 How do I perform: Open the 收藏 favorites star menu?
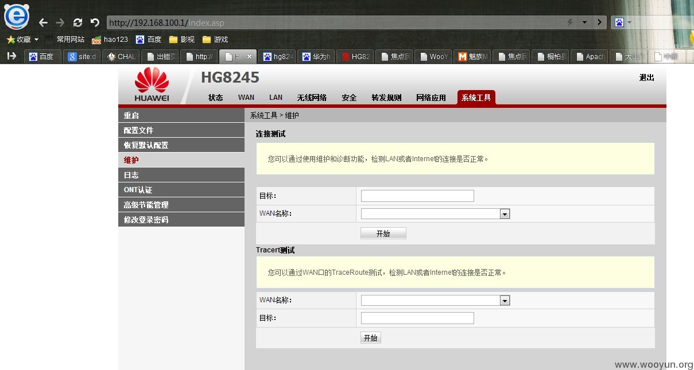pyautogui.click(x=23, y=40)
